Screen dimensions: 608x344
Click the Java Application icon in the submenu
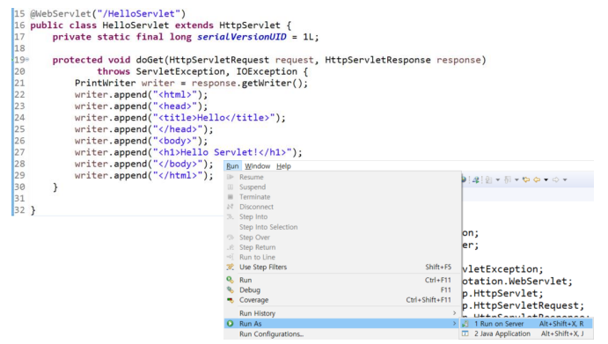point(465,333)
